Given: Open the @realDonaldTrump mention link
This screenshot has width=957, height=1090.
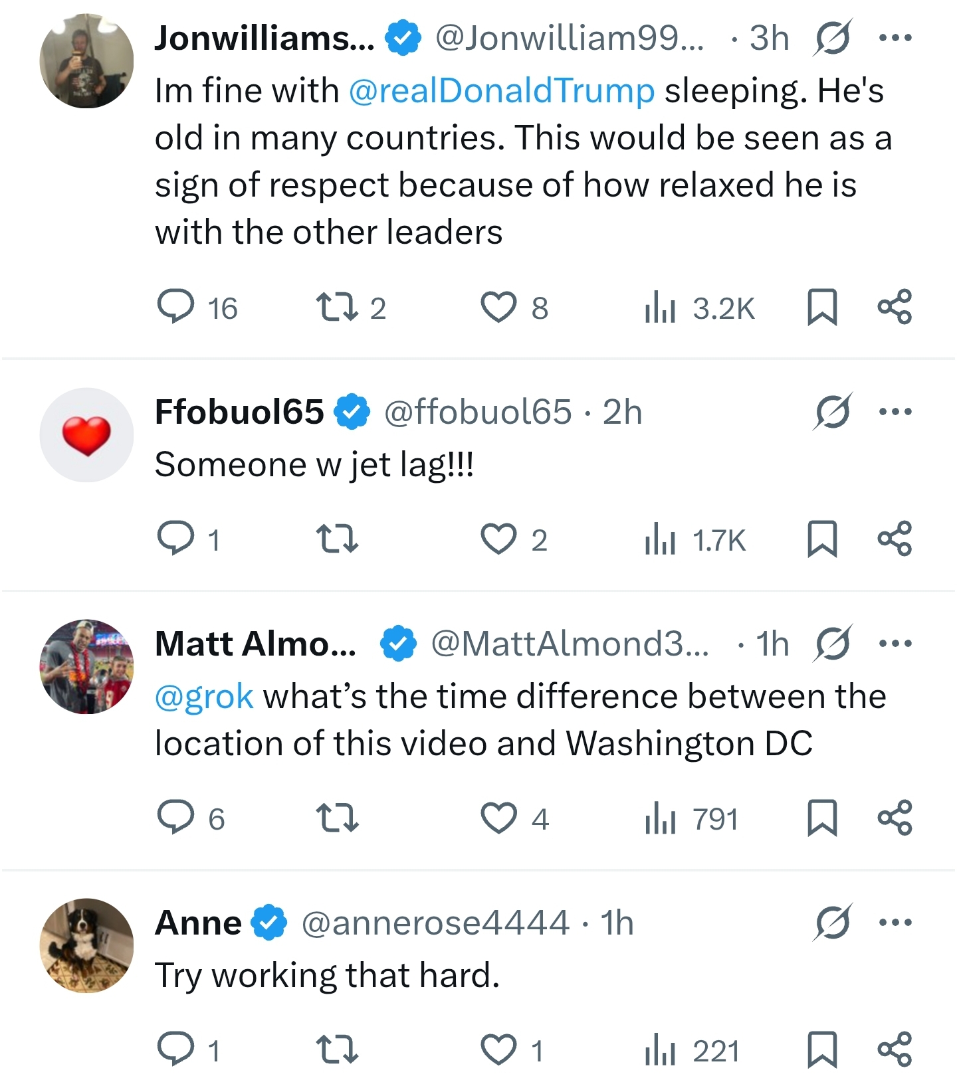Looking at the screenshot, I should [x=502, y=91].
